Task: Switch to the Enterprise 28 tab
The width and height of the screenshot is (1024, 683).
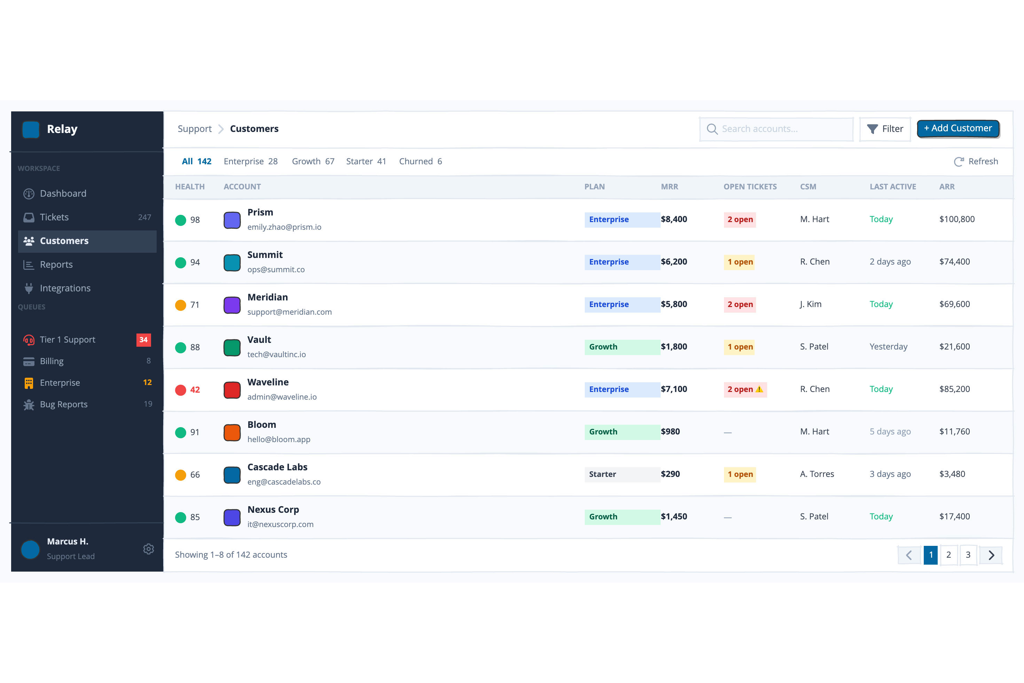Action: click(x=251, y=161)
